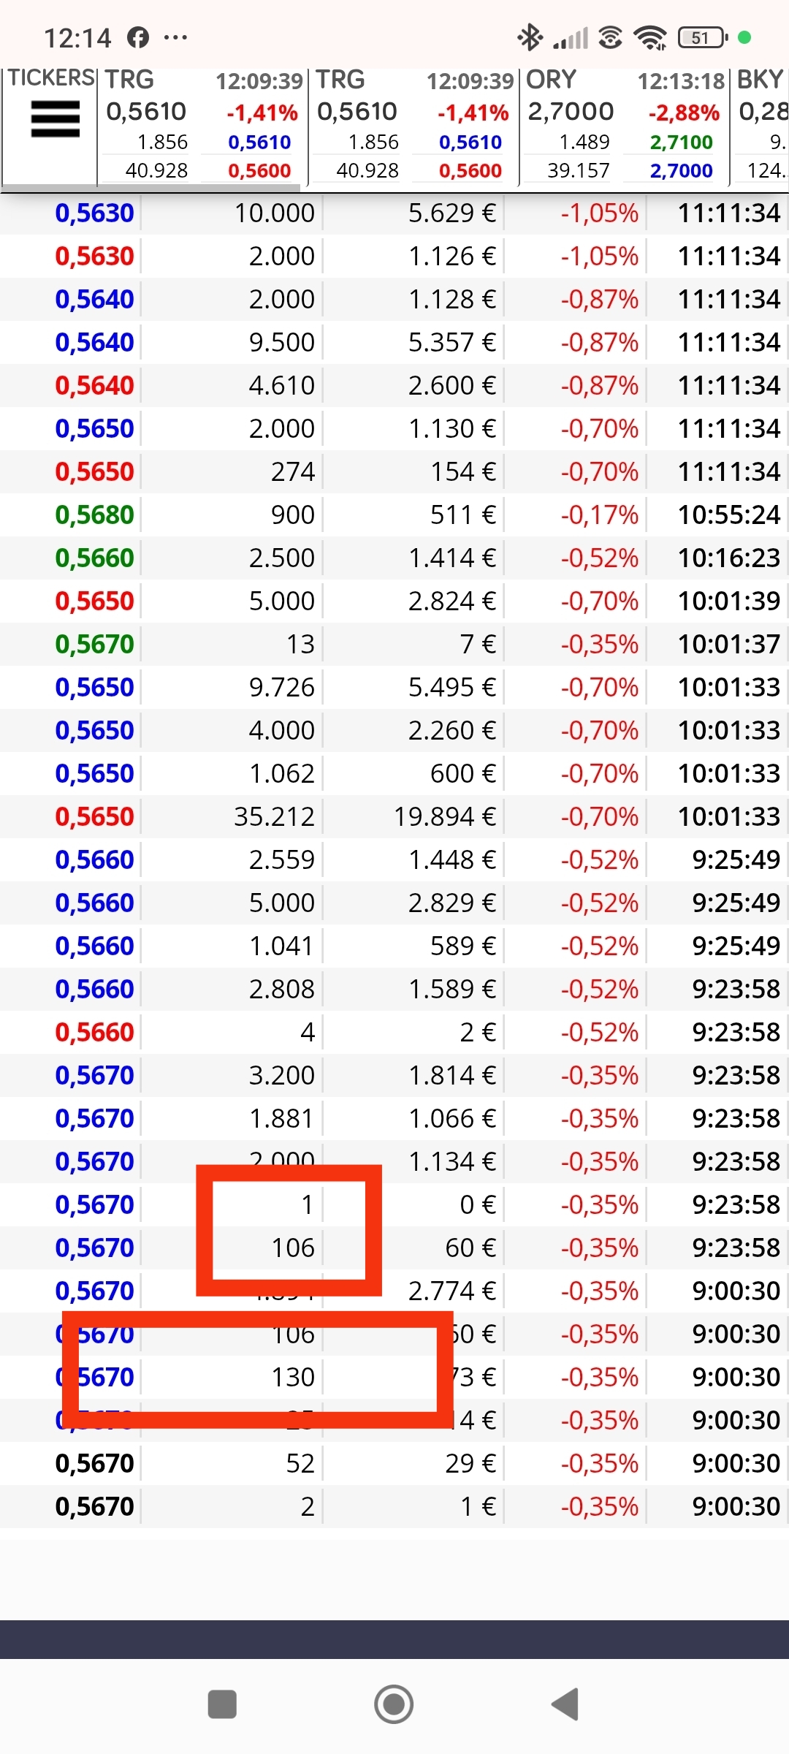The image size is (789, 1754).
Task: Tap the amount 5.629 €
Action: (x=452, y=213)
